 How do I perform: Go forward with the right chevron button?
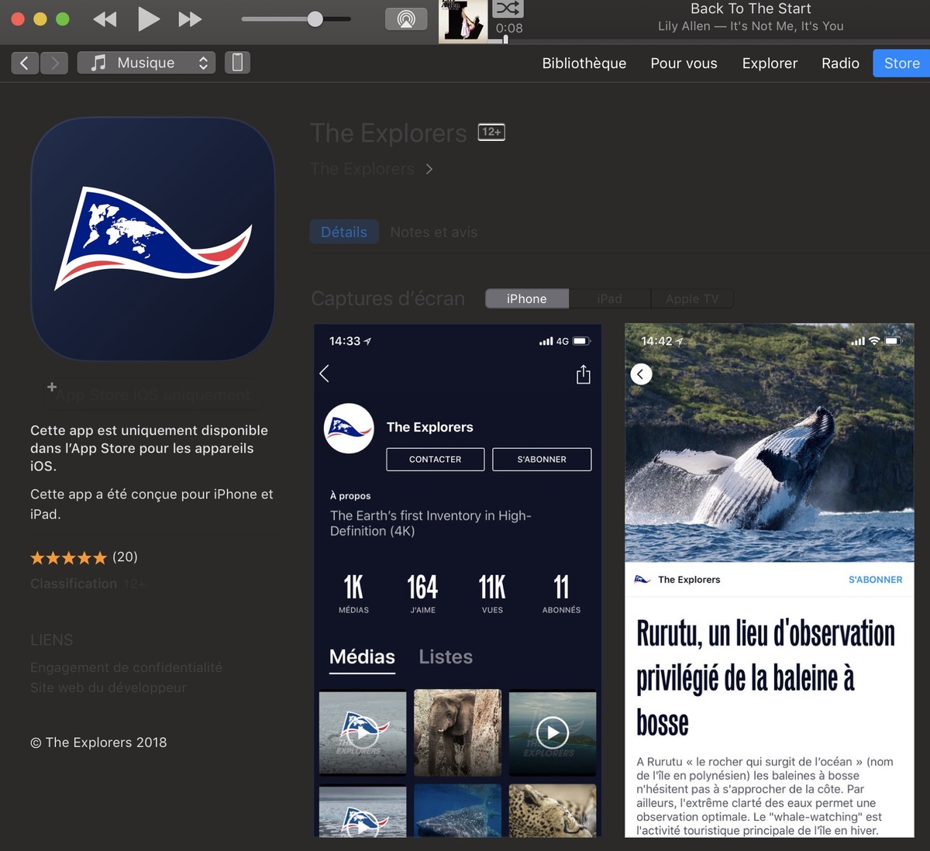click(x=54, y=63)
